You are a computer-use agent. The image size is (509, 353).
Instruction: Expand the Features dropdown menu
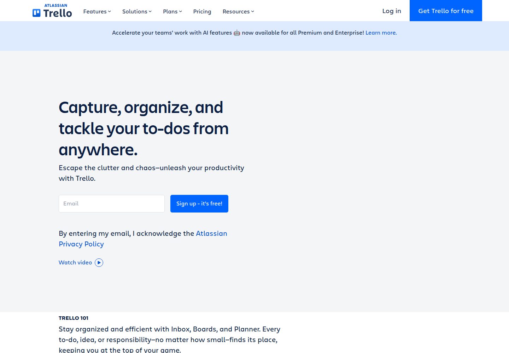[x=97, y=11]
